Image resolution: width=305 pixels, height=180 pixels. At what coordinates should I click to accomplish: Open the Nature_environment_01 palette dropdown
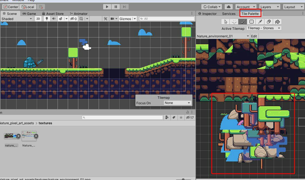click(x=223, y=36)
